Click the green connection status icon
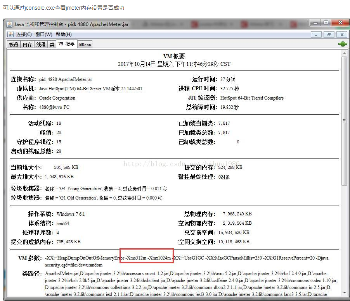The height and width of the screenshot is (301, 350). click(342, 44)
